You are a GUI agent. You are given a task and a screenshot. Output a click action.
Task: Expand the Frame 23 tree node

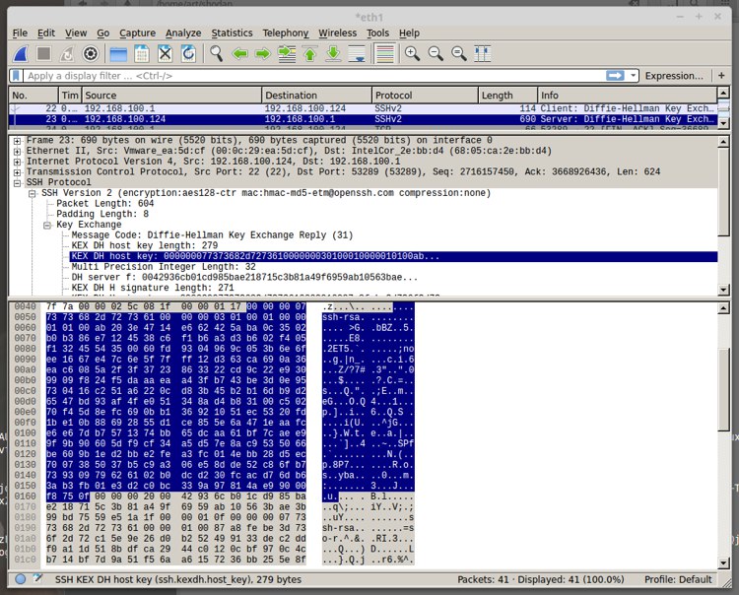(x=17, y=141)
